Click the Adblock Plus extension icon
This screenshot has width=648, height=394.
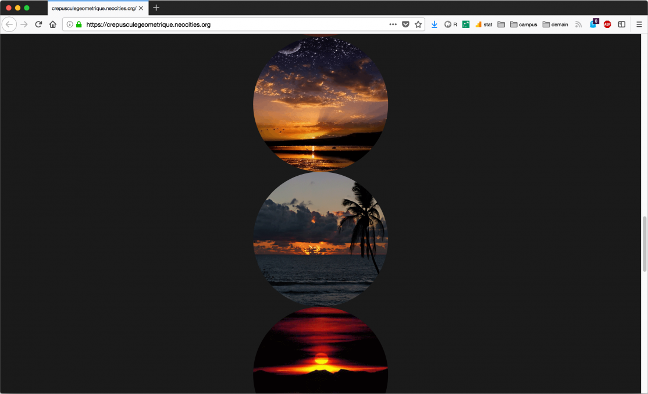pyautogui.click(x=607, y=24)
